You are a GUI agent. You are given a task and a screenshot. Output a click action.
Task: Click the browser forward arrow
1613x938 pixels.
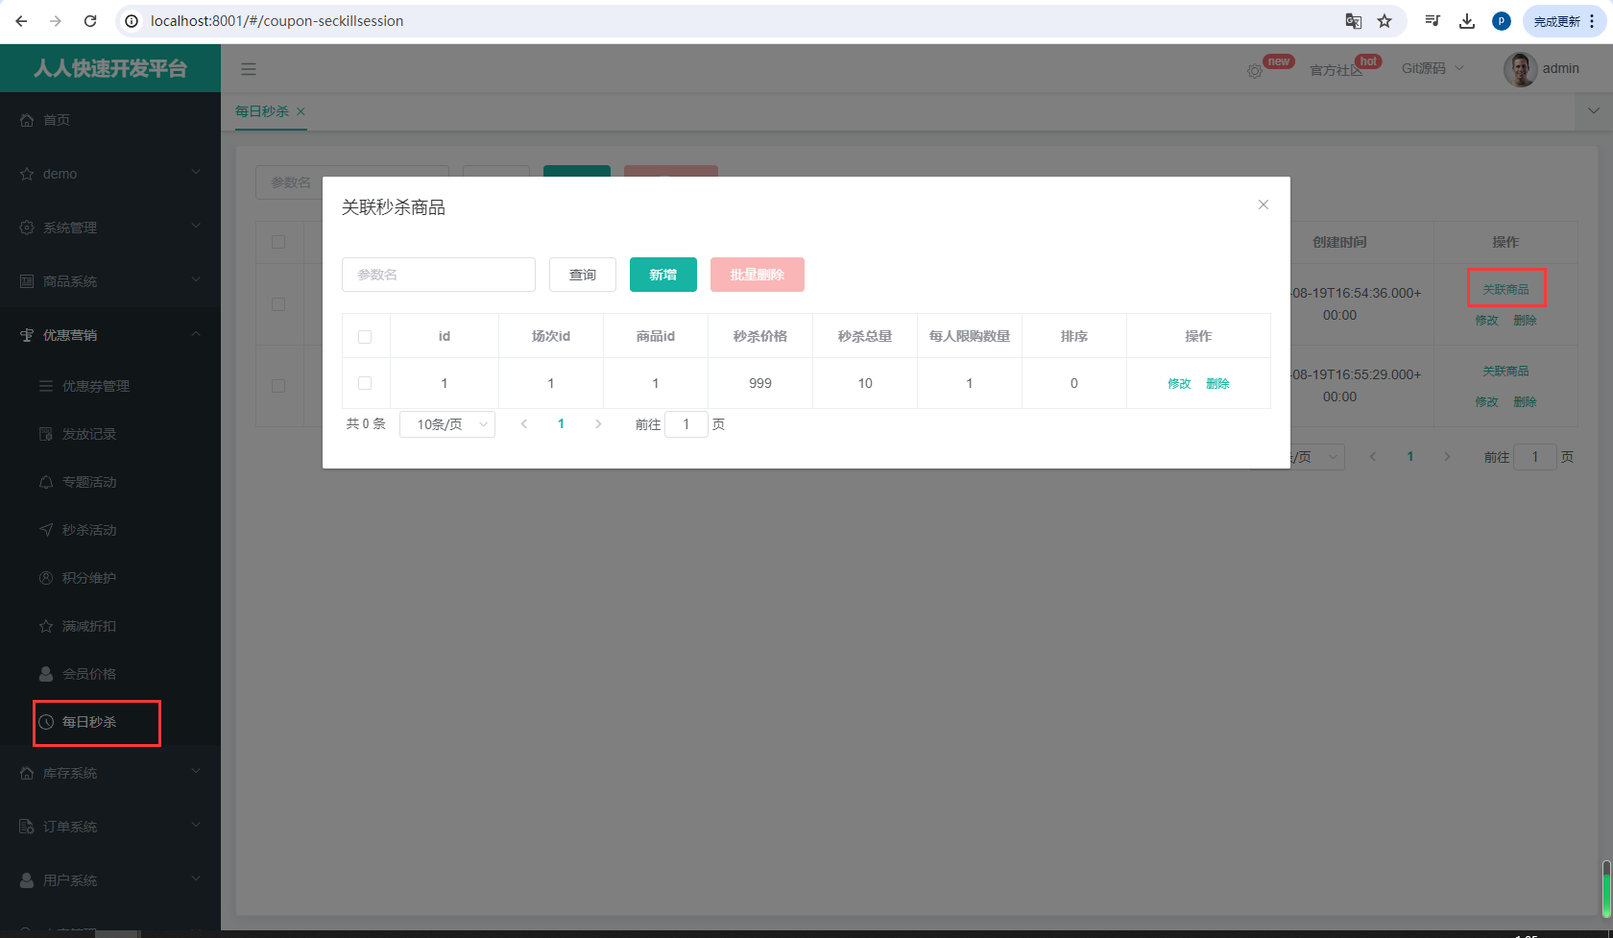[x=56, y=21]
